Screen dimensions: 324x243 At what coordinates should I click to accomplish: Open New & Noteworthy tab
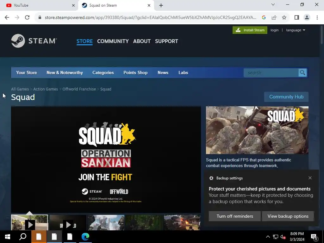click(65, 72)
